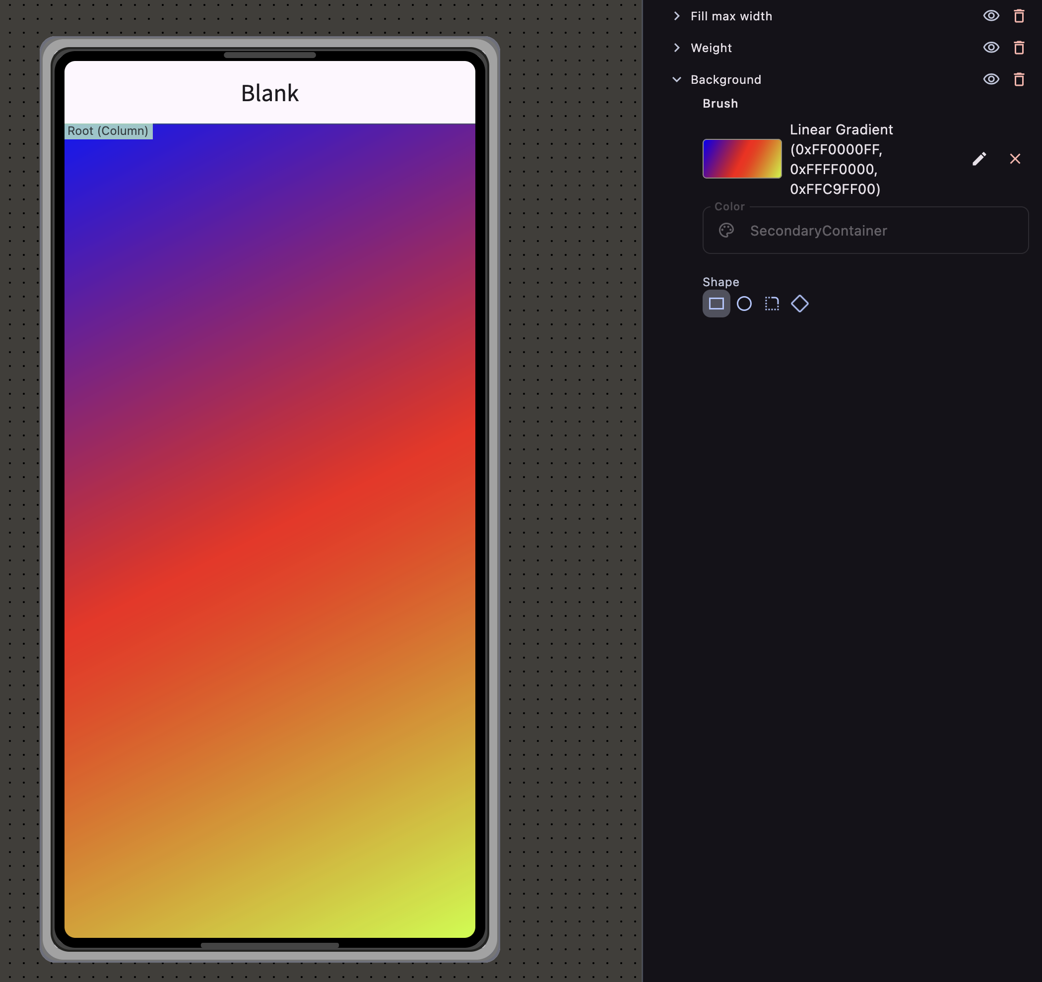
Task: Click the Linear Gradient description text
Action: pyautogui.click(x=841, y=159)
